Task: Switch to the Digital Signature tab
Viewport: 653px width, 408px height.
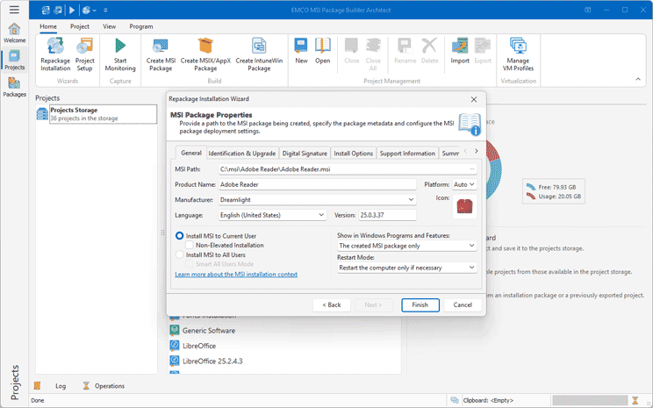Action: pyautogui.click(x=305, y=154)
